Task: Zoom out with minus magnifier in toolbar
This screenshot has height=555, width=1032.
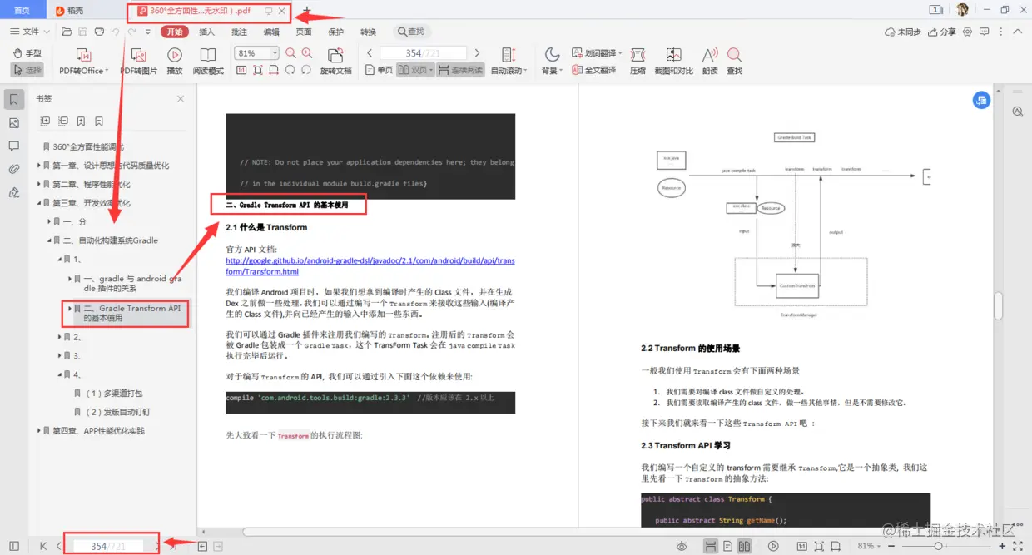Action: point(291,53)
